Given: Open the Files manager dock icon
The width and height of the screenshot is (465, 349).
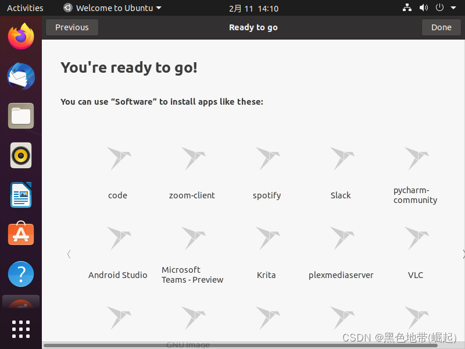Looking at the screenshot, I should 21,116.
